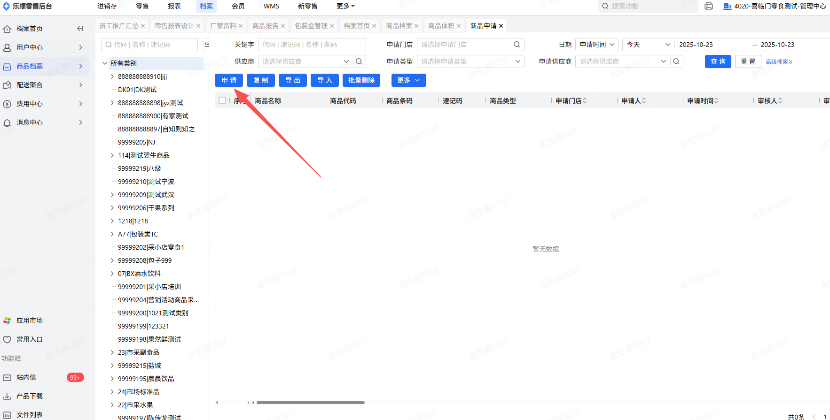Switch to the 档案首页 tab

pyautogui.click(x=357, y=26)
